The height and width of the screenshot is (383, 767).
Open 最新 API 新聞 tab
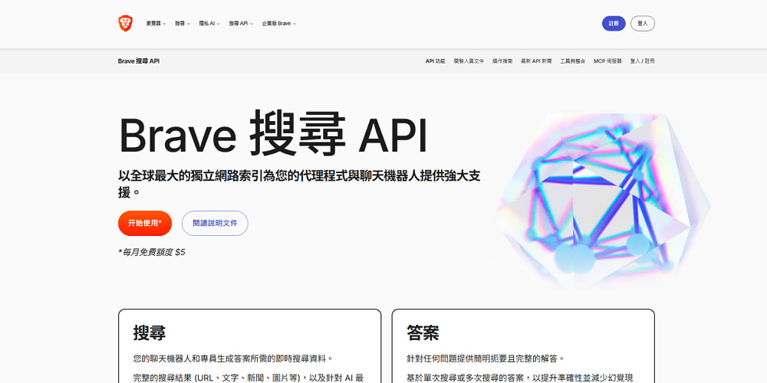(x=536, y=61)
